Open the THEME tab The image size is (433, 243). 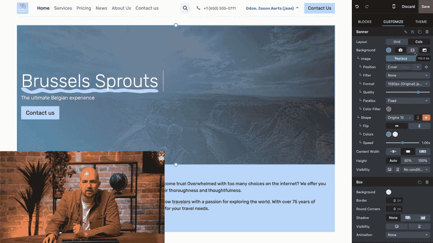(x=421, y=22)
